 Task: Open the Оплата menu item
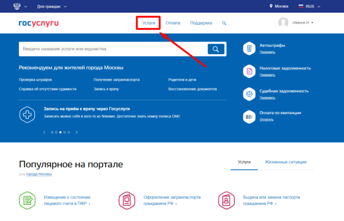click(x=173, y=23)
